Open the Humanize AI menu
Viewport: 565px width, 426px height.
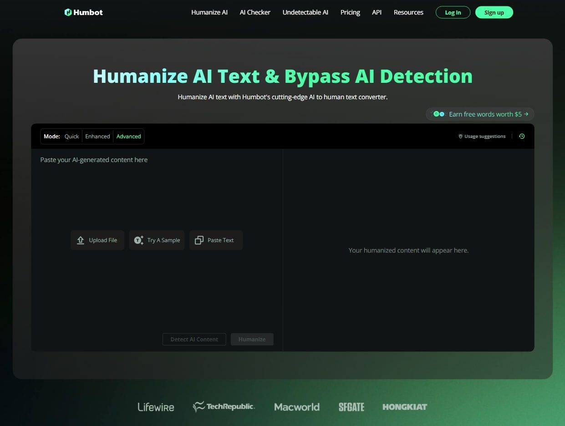pyautogui.click(x=209, y=12)
